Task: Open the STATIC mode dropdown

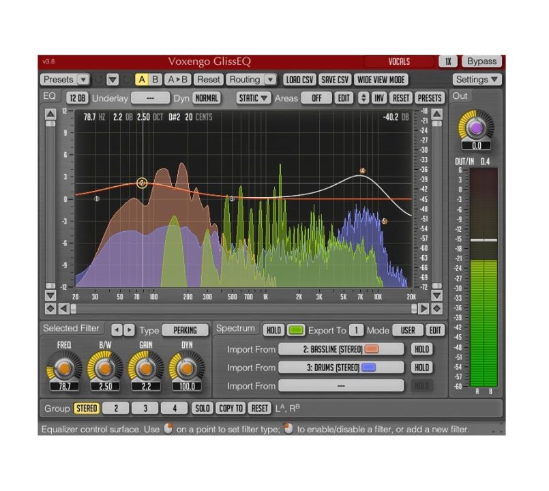Action: pyautogui.click(x=254, y=98)
